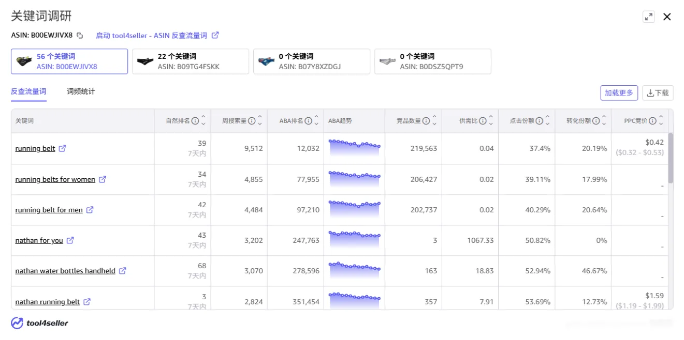Image resolution: width=684 pixels, height=340 pixels.
Task: Click 加载更多 button
Action: point(619,93)
